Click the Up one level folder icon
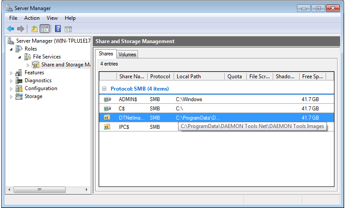This screenshot has height=208, width=345. coord(34,29)
